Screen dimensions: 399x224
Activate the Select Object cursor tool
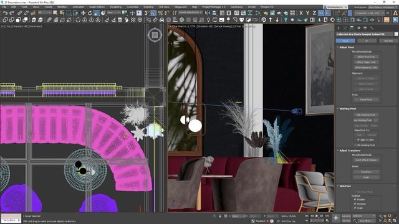(55, 12)
